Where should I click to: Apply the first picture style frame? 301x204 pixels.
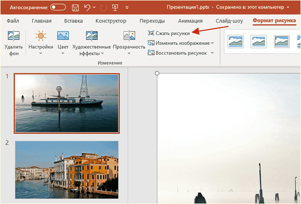pyautogui.click(x=235, y=41)
